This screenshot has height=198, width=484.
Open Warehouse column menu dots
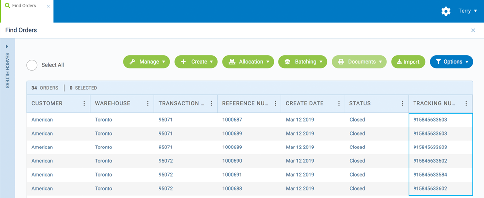[148, 104]
